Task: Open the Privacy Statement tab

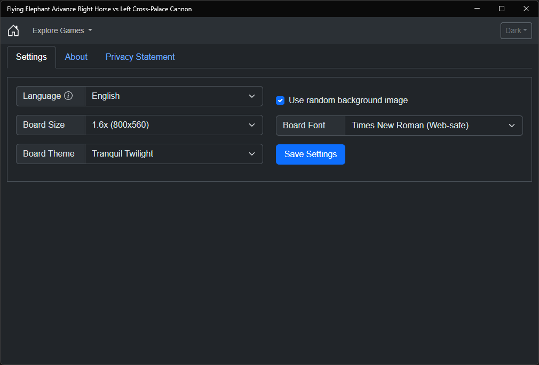Action: 140,57
